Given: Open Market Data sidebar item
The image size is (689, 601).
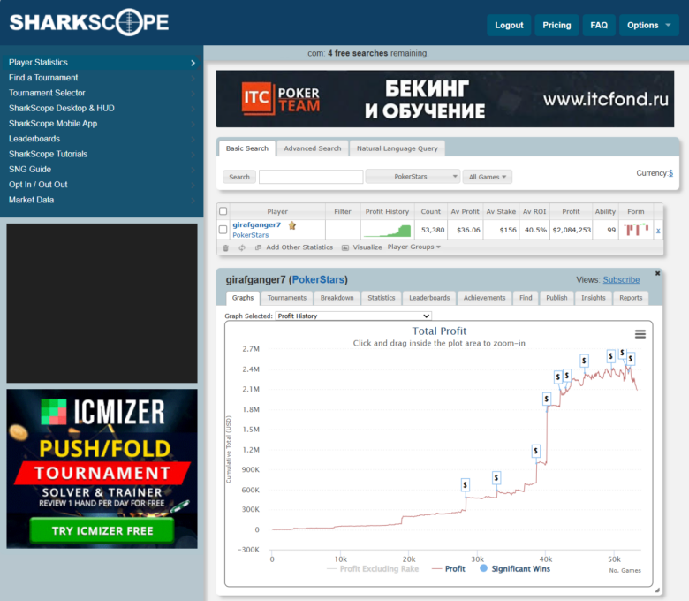Looking at the screenshot, I should click(102, 200).
